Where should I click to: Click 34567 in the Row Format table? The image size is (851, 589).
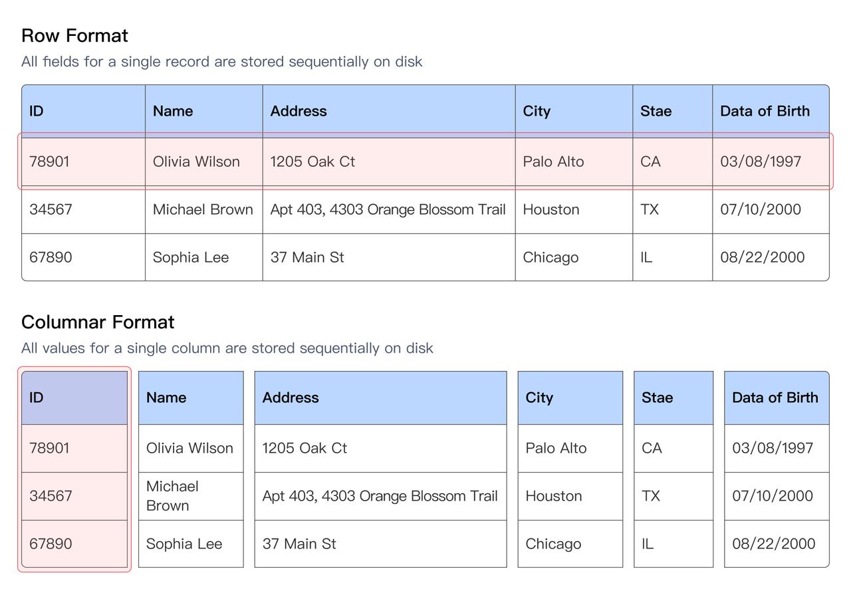[51, 209]
